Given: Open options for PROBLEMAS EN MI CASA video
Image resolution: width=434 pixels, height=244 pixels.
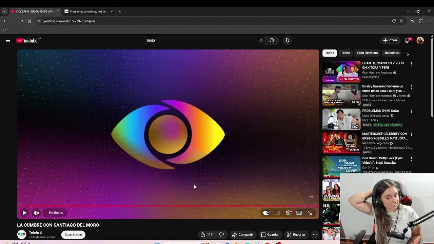Looking at the screenshot, I should point(411,111).
